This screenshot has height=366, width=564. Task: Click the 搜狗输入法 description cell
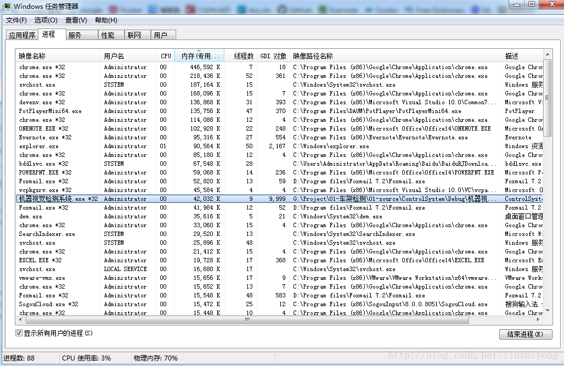tap(524, 304)
